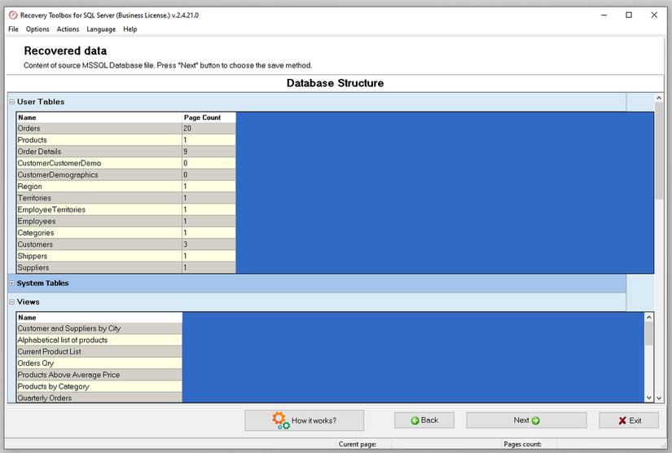Close the Recovery Toolbox window

(x=654, y=15)
